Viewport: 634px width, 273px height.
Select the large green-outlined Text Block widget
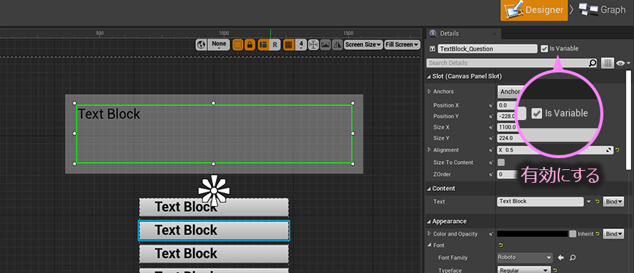click(x=214, y=134)
